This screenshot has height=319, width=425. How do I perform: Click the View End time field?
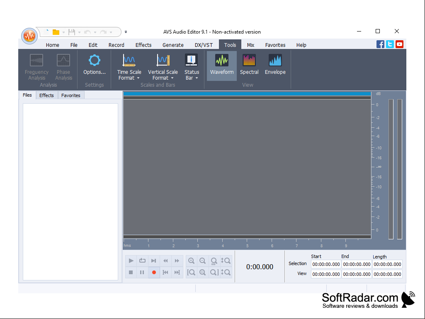pos(357,274)
